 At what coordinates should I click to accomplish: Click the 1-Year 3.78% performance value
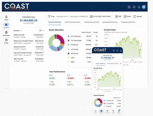point(52,85)
